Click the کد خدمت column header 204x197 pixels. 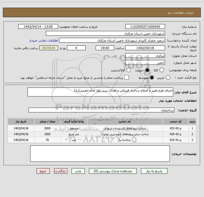(x=175, y=122)
